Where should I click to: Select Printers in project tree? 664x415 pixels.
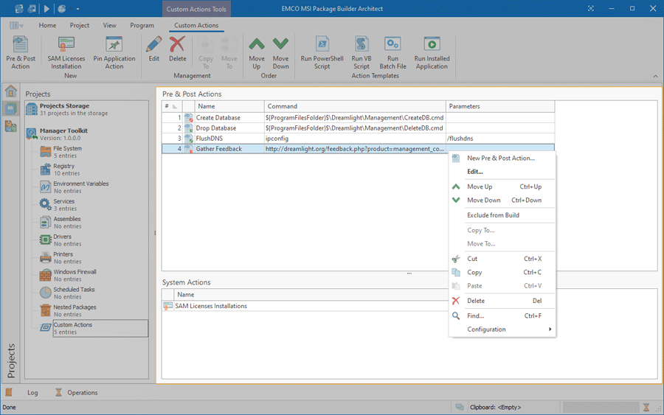[x=63, y=258]
